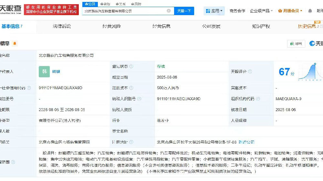Click the help icon next to 天眼评分
Screen dimensions: 323x181
(x=250, y=71)
